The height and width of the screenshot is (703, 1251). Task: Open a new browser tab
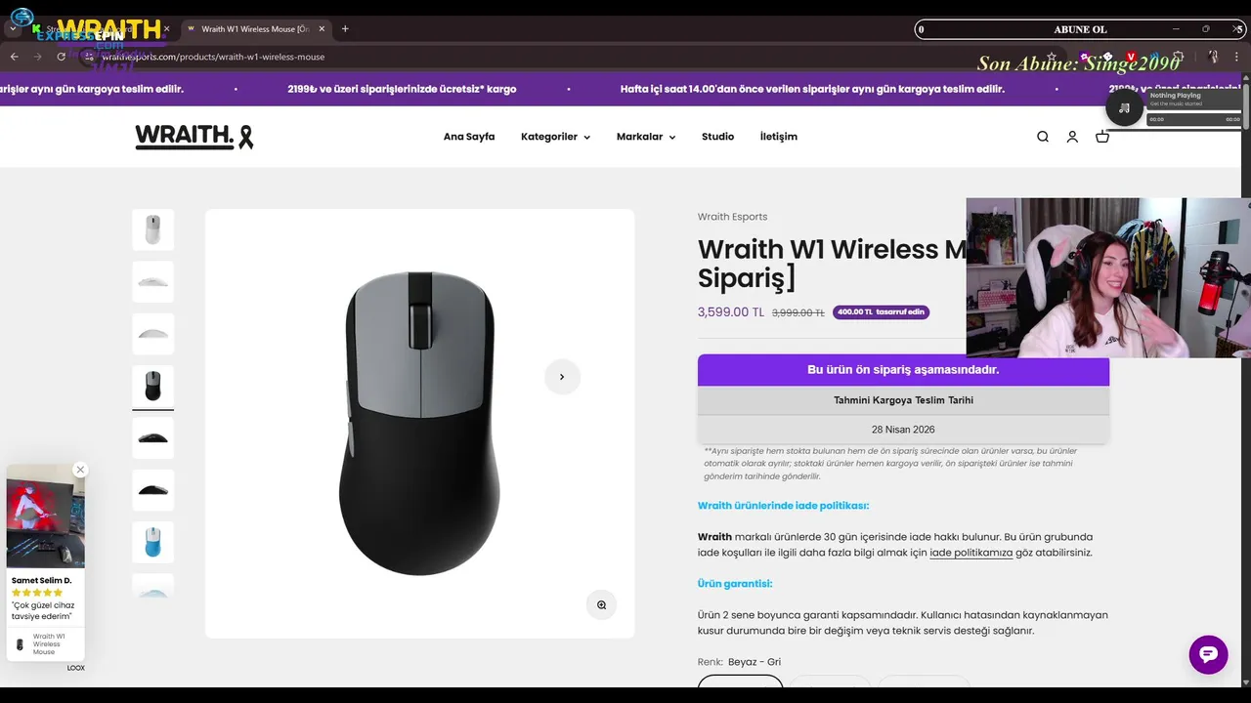(x=345, y=29)
